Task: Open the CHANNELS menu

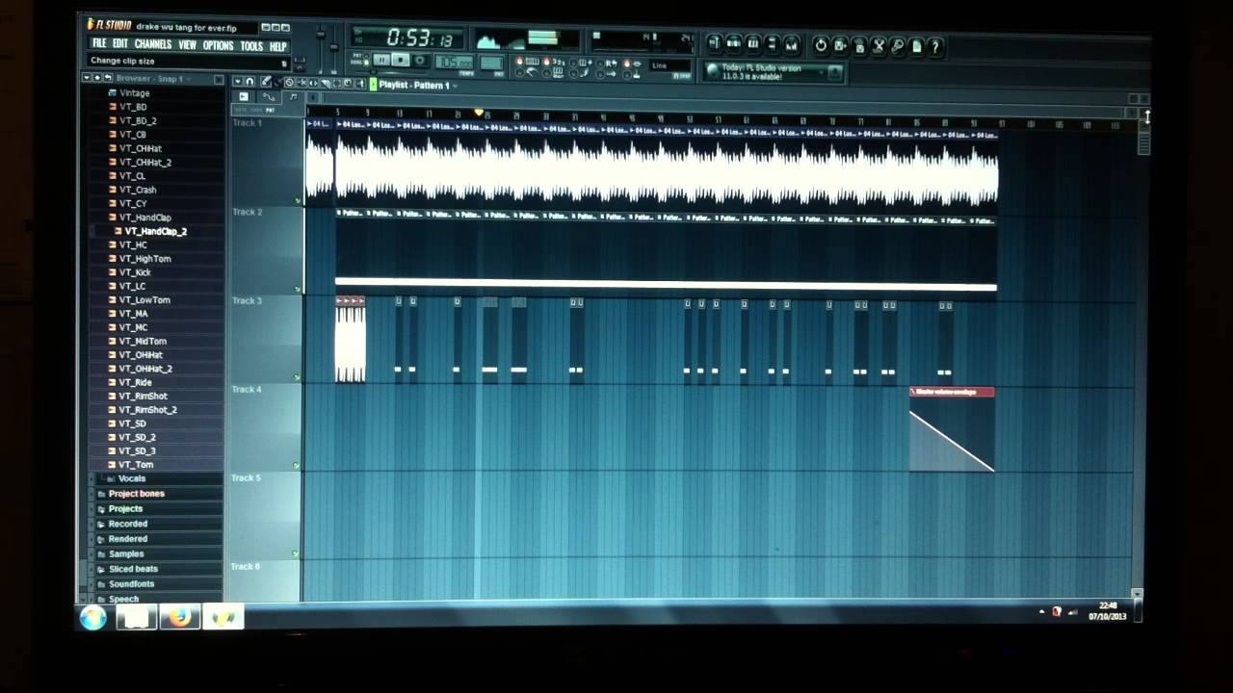Action: click(x=153, y=45)
